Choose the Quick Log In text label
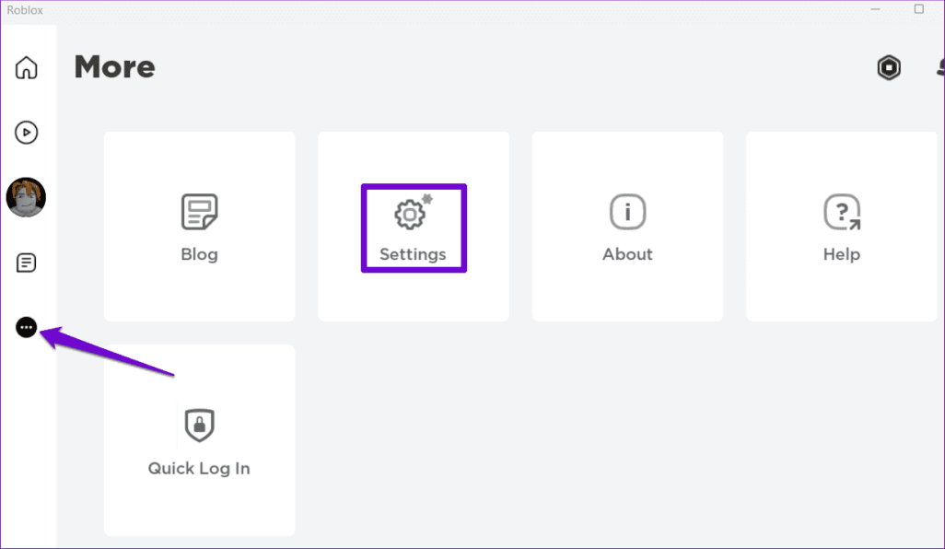The height and width of the screenshot is (549, 945). click(x=199, y=468)
